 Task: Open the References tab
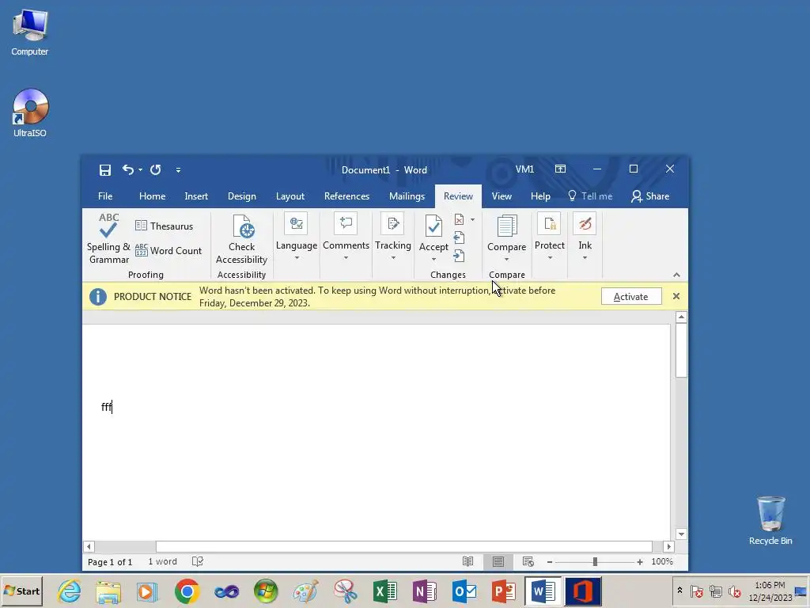click(346, 196)
